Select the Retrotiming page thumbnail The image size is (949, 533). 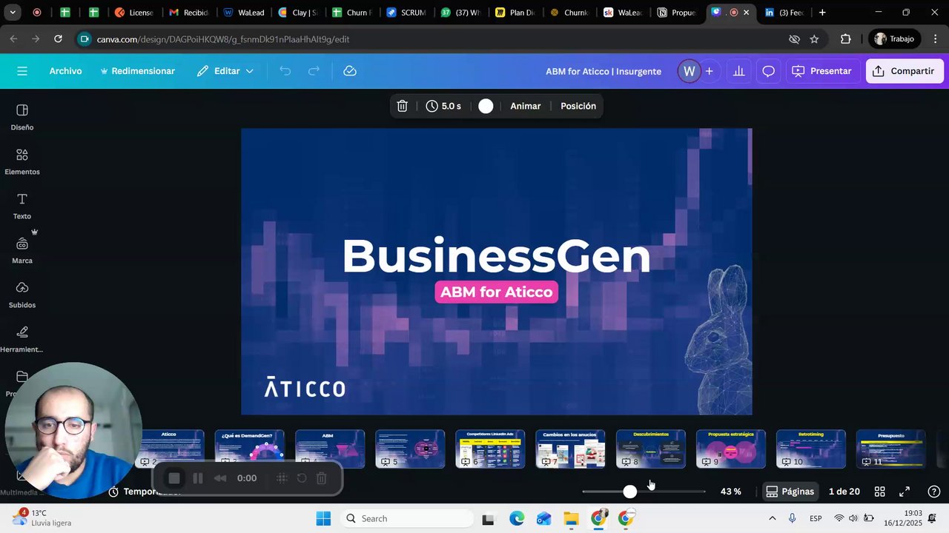click(810, 449)
